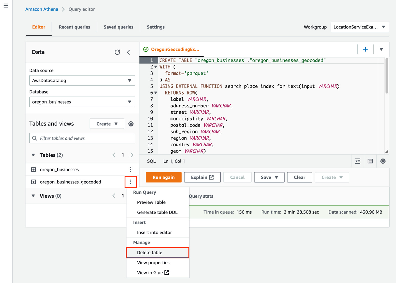Open the Save button dropdown arrow
Screen dimensions: 396x283
[x=276, y=177]
